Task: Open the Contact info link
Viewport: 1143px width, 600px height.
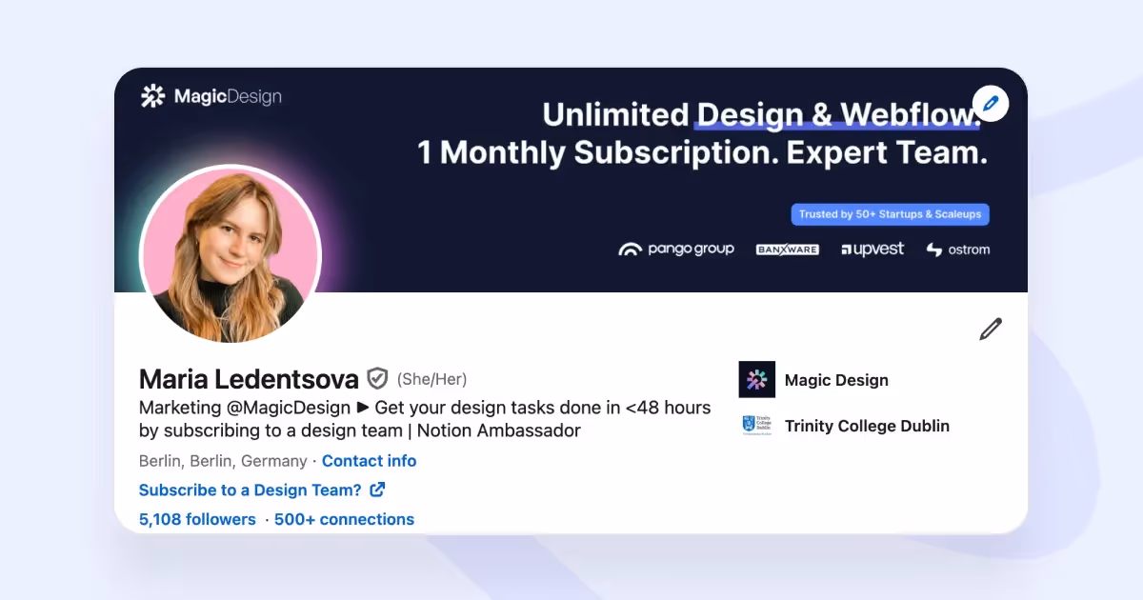Action: (369, 461)
